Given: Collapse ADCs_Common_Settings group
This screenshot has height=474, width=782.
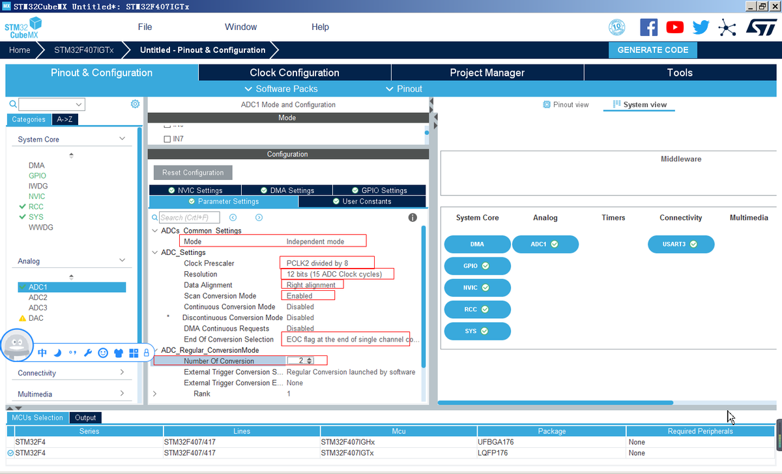Looking at the screenshot, I should 154,231.
